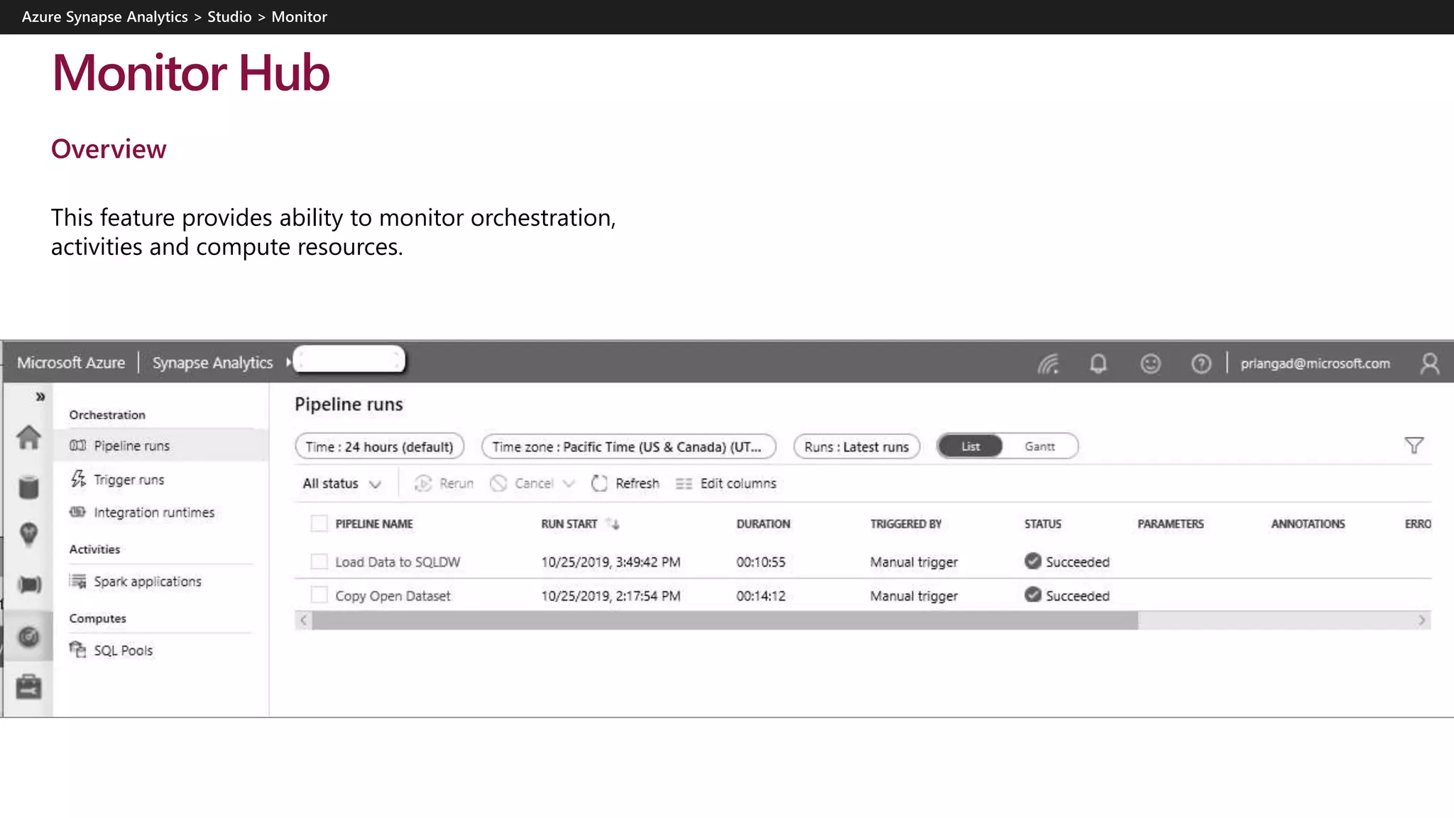
Task: Click the feedback smiley icon
Action: [x=1150, y=364]
